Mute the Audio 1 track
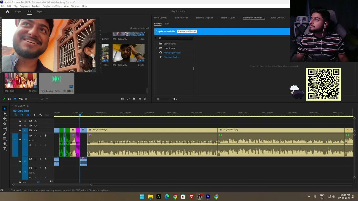Screen dimensions: 358x201 coord(35,136)
